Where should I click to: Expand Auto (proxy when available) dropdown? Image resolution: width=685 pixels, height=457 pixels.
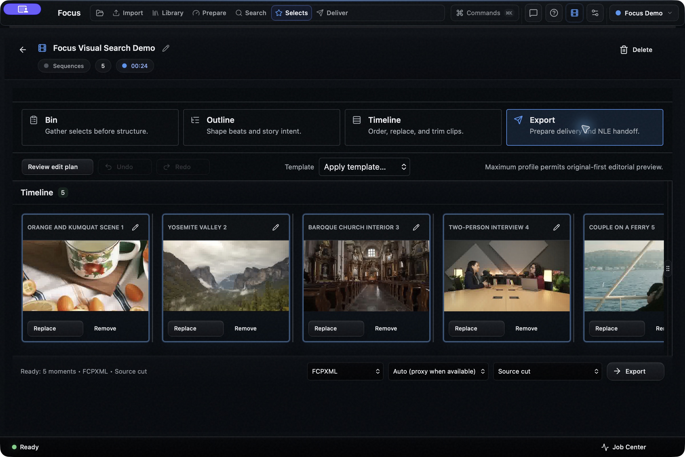click(x=438, y=371)
